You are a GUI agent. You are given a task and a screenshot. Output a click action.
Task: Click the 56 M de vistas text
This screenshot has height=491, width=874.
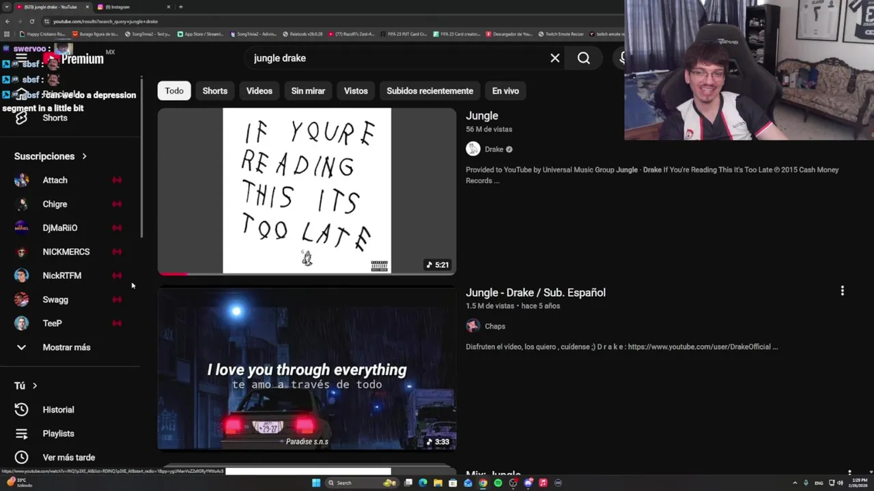point(489,129)
